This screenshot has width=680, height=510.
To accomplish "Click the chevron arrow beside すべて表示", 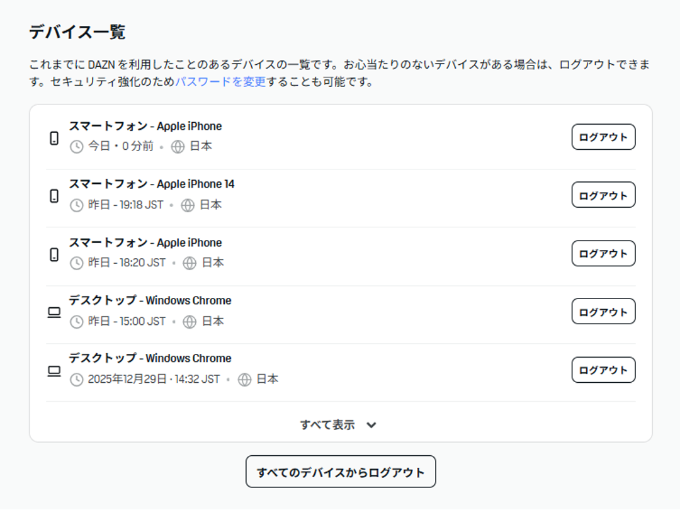I will pyautogui.click(x=371, y=425).
